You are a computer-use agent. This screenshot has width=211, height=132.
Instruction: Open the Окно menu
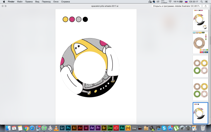pyautogui.click(x=56, y=2)
